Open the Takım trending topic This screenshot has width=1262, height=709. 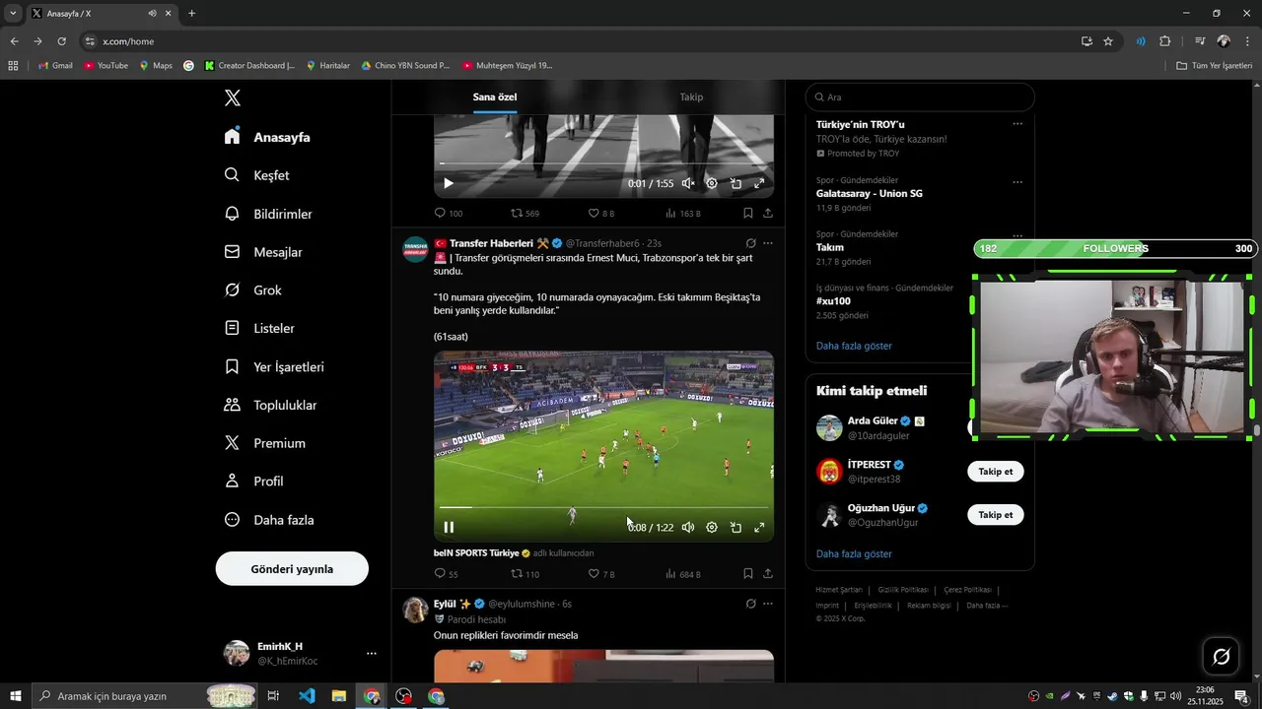[x=830, y=247]
